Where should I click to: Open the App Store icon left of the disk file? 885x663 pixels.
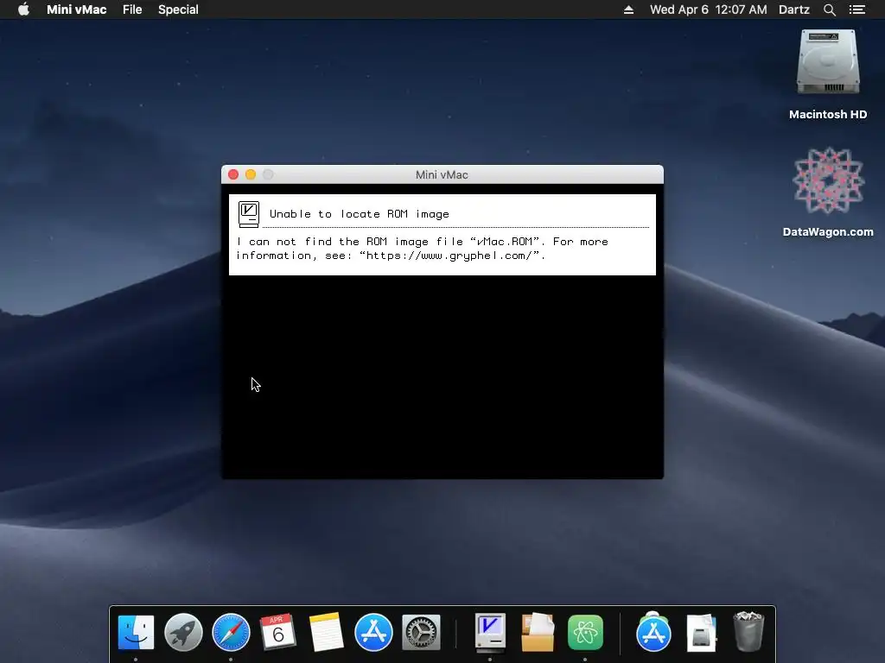tap(653, 632)
